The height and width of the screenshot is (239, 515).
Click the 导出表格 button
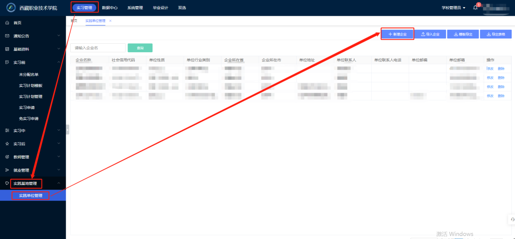pos(495,34)
